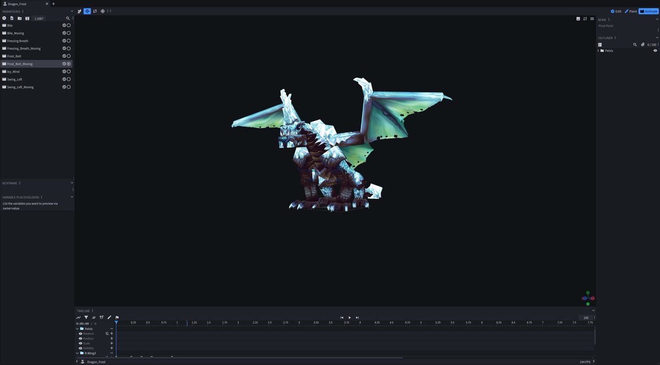Toggle Position channel eye in timeline
Image resolution: width=660 pixels, height=365 pixels.
[x=80, y=339]
